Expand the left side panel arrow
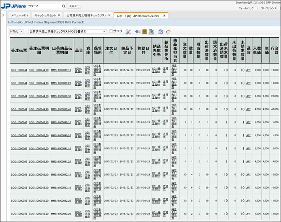This screenshot has width=281, height=222. tap(3, 15)
